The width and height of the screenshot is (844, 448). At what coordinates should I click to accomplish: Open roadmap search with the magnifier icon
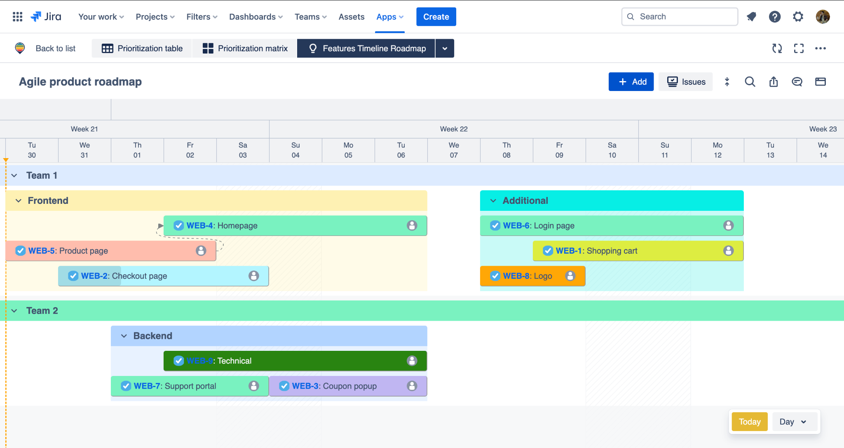pos(750,82)
